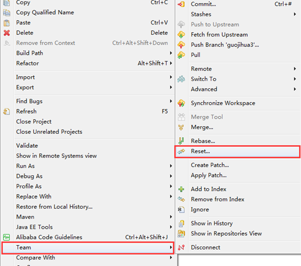Screen dimensions: 301x266
Task: Select Restore from Local History...
Action: point(54,207)
